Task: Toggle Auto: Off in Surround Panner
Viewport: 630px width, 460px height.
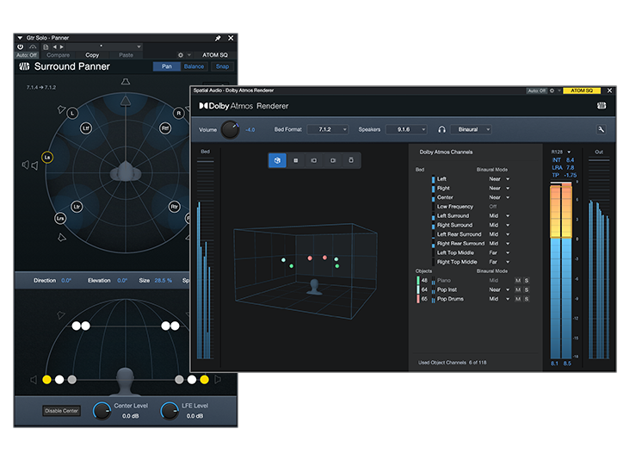Action: point(27,55)
